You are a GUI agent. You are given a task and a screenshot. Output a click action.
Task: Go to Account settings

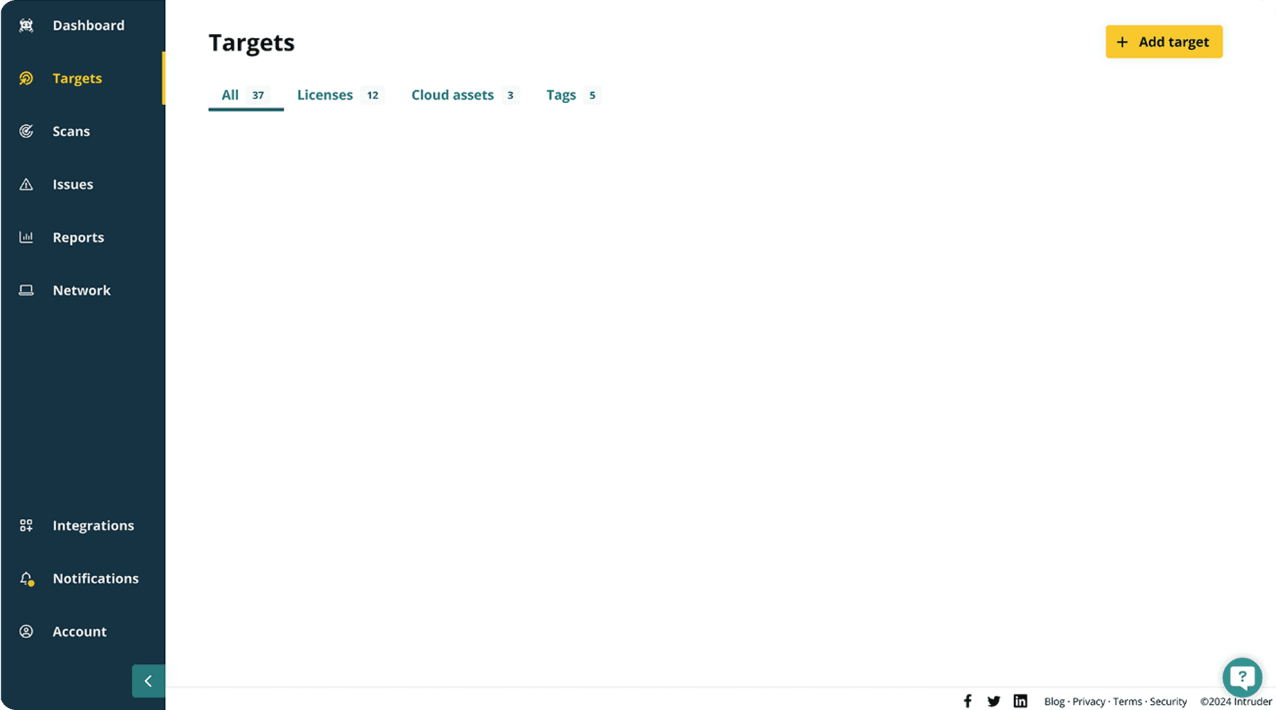pos(80,631)
